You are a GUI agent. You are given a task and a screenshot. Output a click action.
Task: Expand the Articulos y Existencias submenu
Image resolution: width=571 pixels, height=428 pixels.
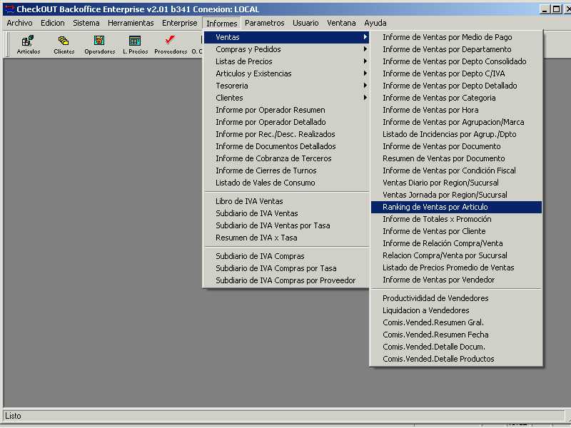coord(286,73)
